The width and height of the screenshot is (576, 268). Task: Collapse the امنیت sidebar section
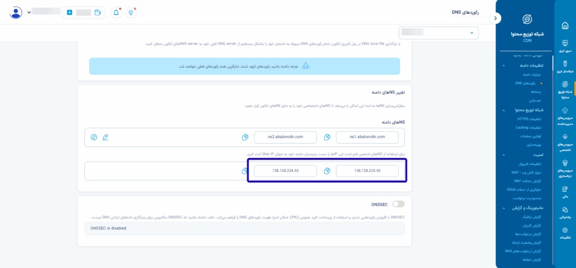[503, 155]
